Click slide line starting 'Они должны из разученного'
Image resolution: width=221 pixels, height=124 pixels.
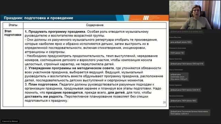[x=91, y=40]
